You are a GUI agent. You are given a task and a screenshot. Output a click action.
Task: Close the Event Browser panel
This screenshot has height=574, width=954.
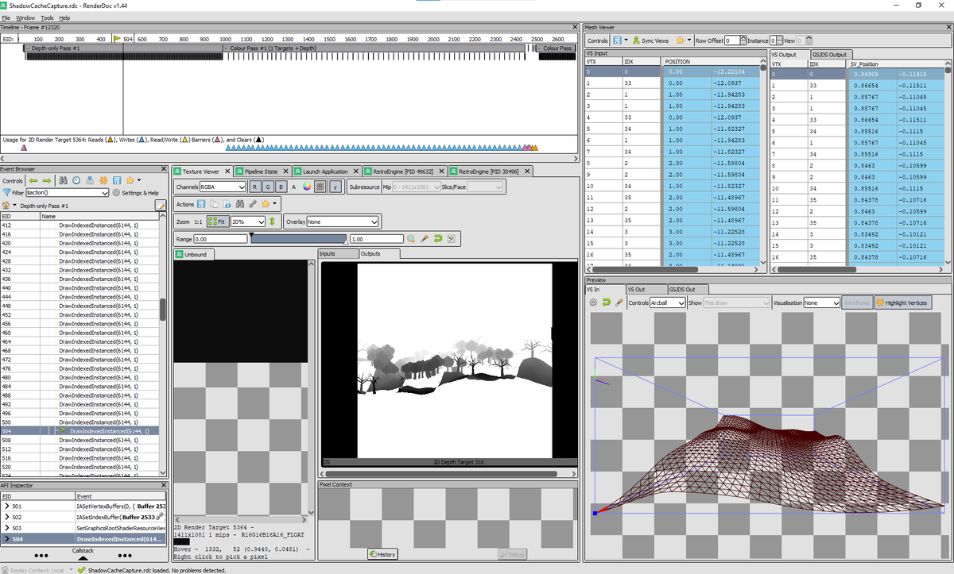164,168
